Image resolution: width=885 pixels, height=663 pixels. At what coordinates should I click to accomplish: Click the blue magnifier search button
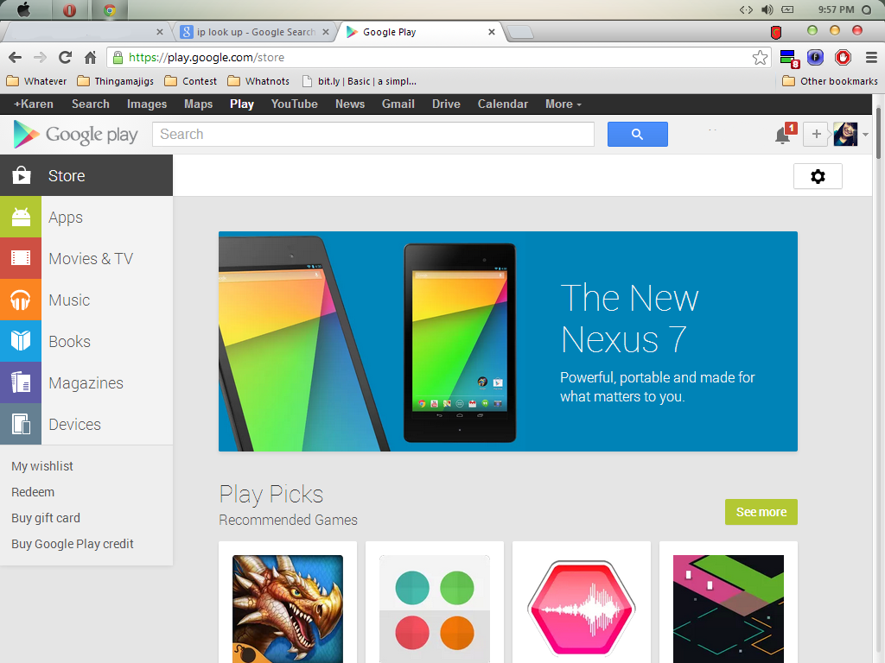click(637, 134)
